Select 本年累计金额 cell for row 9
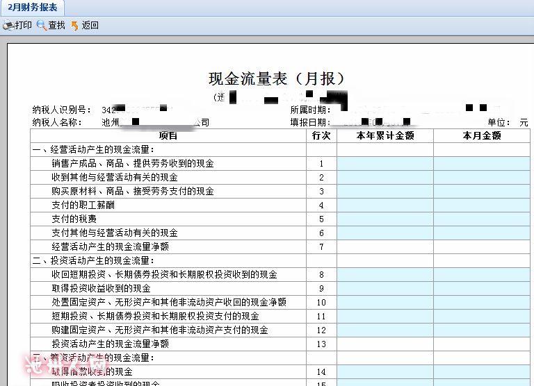The width and height of the screenshot is (534, 386). [385, 289]
